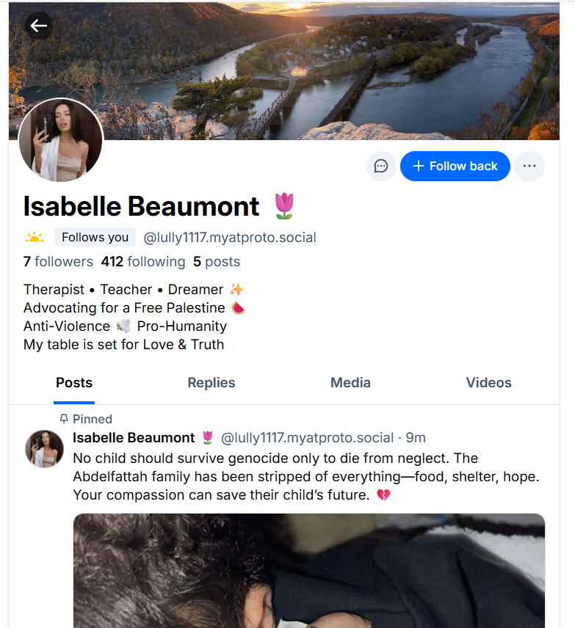This screenshot has height=628, width=575.
Task: Switch to the Media tab
Action: pyautogui.click(x=350, y=383)
